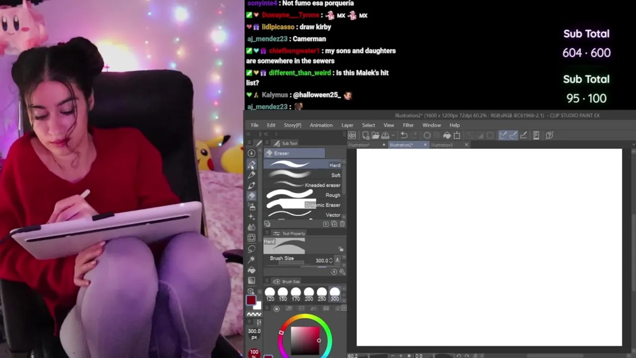Viewport: 636px width, 358px height.
Task: Click the Open file folder icon
Action: pyautogui.click(x=375, y=135)
